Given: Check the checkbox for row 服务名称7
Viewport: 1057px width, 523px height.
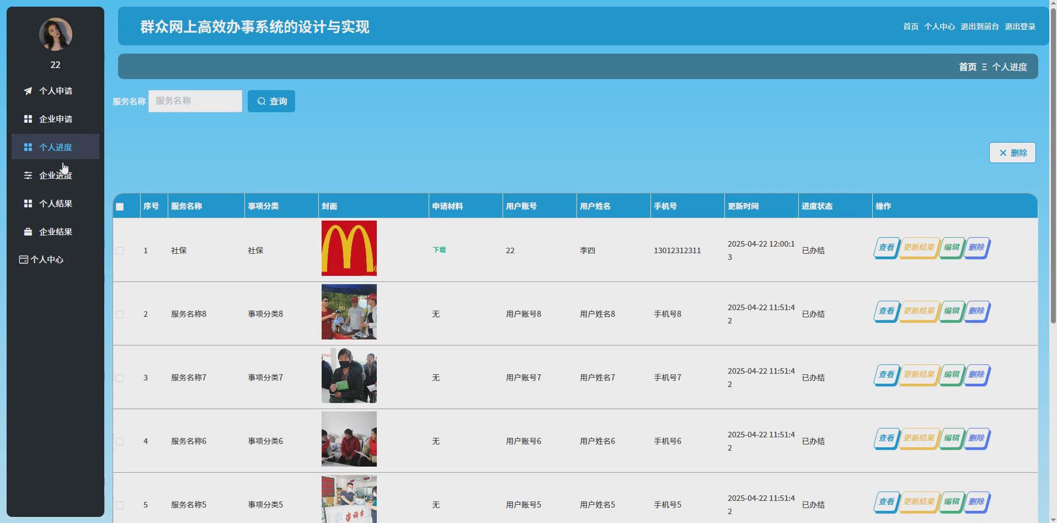Looking at the screenshot, I should tap(120, 378).
